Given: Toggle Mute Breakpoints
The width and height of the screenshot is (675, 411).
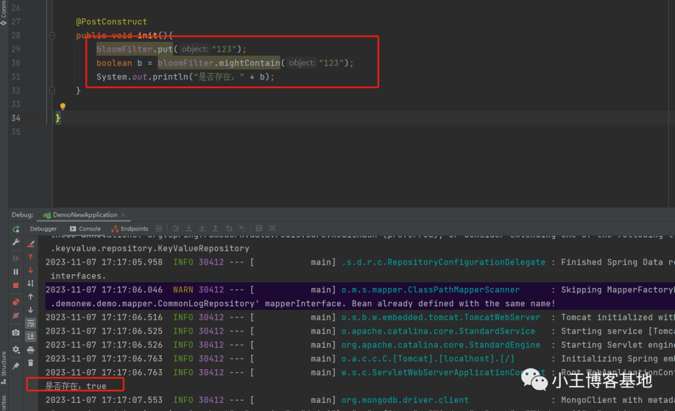Looking at the screenshot, I should 16,316.
